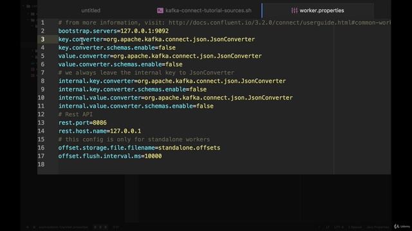Place cursor on rest.port=8086 line

tap(82, 123)
